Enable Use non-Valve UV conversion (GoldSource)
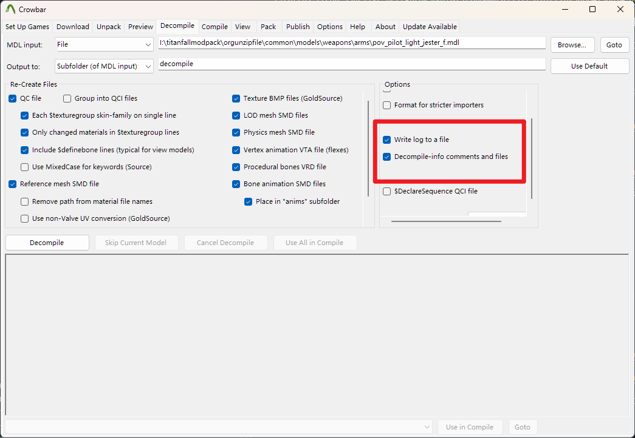 pyautogui.click(x=25, y=219)
